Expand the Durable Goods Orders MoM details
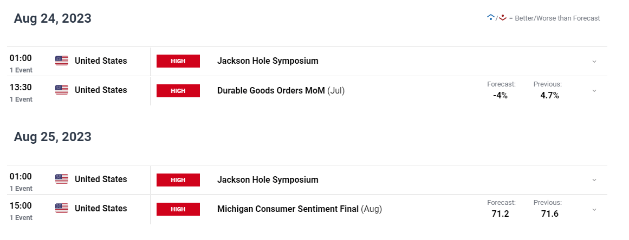This screenshot has height=240, width=629. (594, 91)
